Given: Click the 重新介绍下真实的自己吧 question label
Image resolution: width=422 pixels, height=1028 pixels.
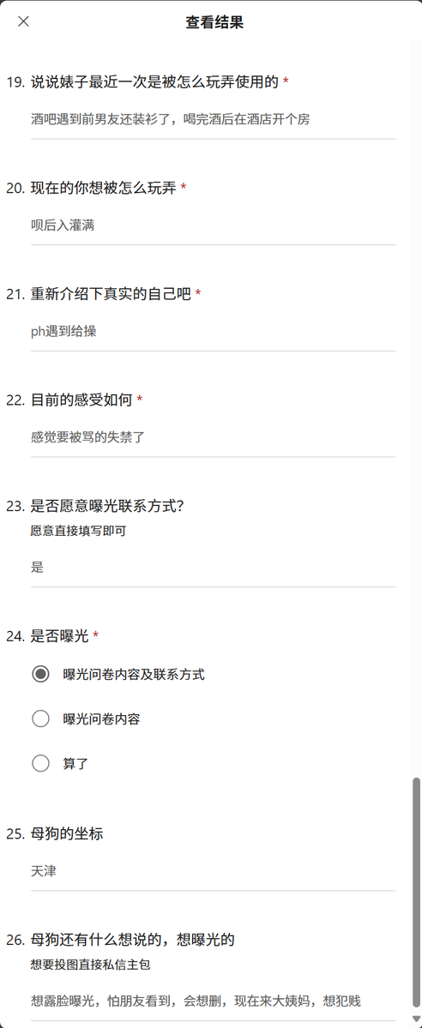Looking at the screenshot, I should point(111,294).
